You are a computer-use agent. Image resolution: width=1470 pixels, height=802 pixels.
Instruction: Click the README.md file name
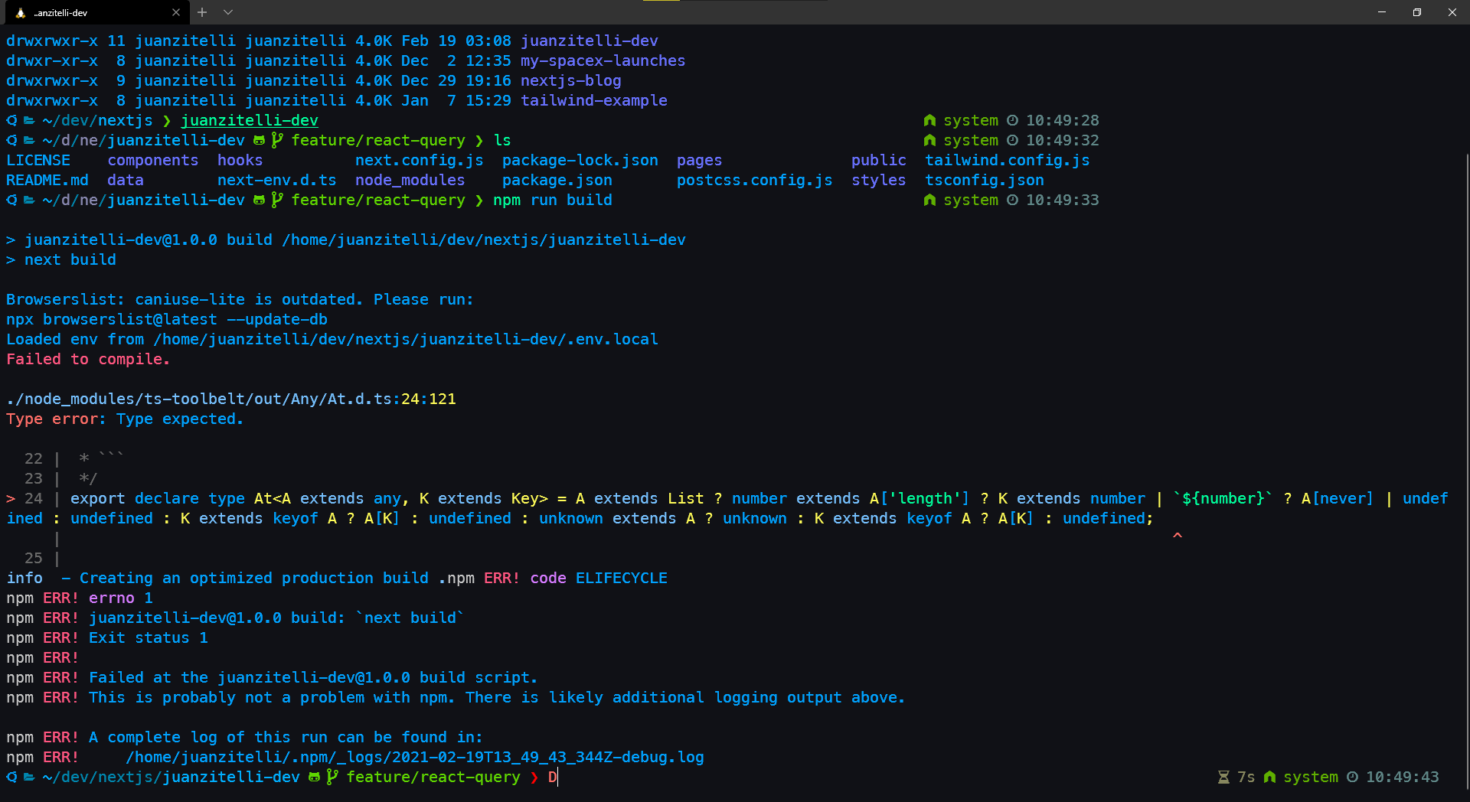click(47, 180)
